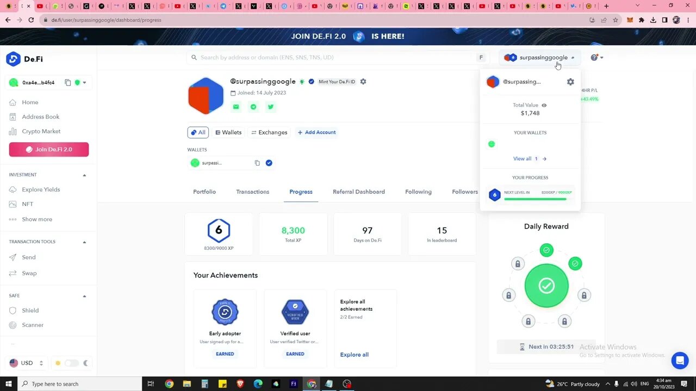The image size is (696, 391).
Task: Switch to Referral Dashboard tab
Action: (x=359, y=192)
